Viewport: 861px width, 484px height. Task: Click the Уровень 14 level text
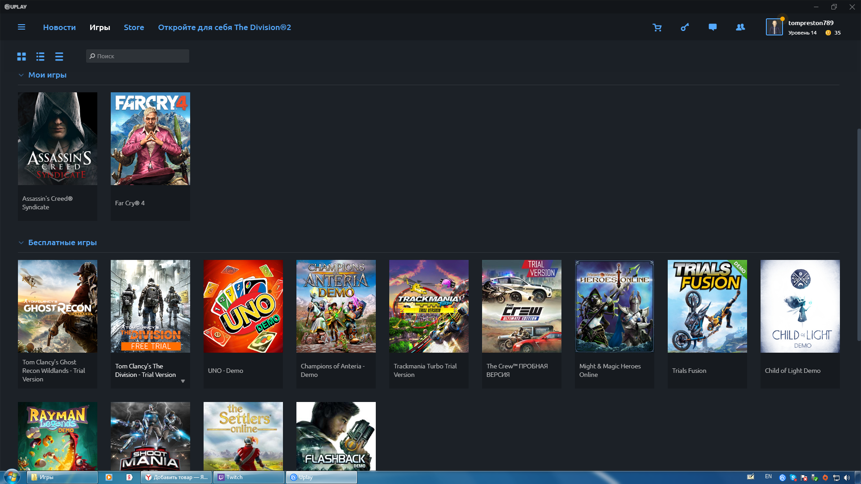[802, 33]
